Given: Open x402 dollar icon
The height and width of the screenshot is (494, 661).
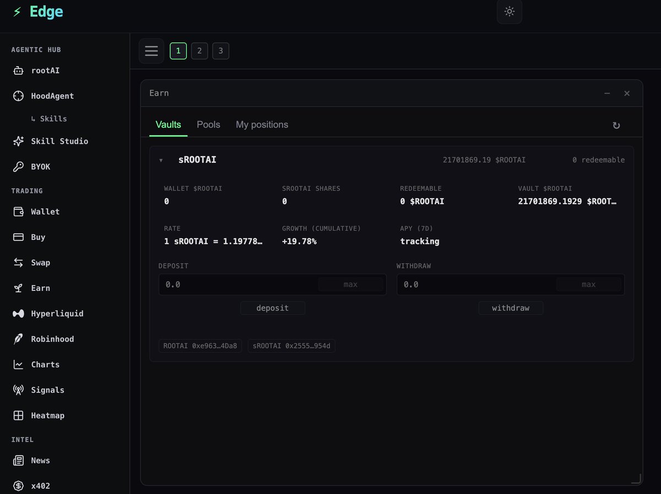Looking at the screenshot, I should (x=18, y=486).
